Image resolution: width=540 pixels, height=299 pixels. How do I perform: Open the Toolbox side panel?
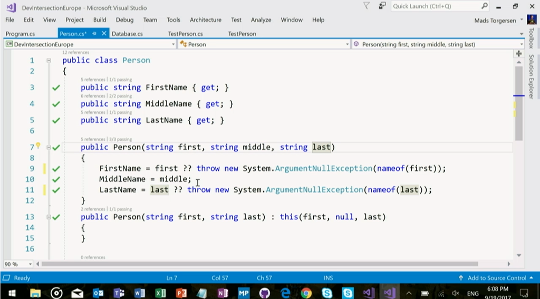click(532, 38)
